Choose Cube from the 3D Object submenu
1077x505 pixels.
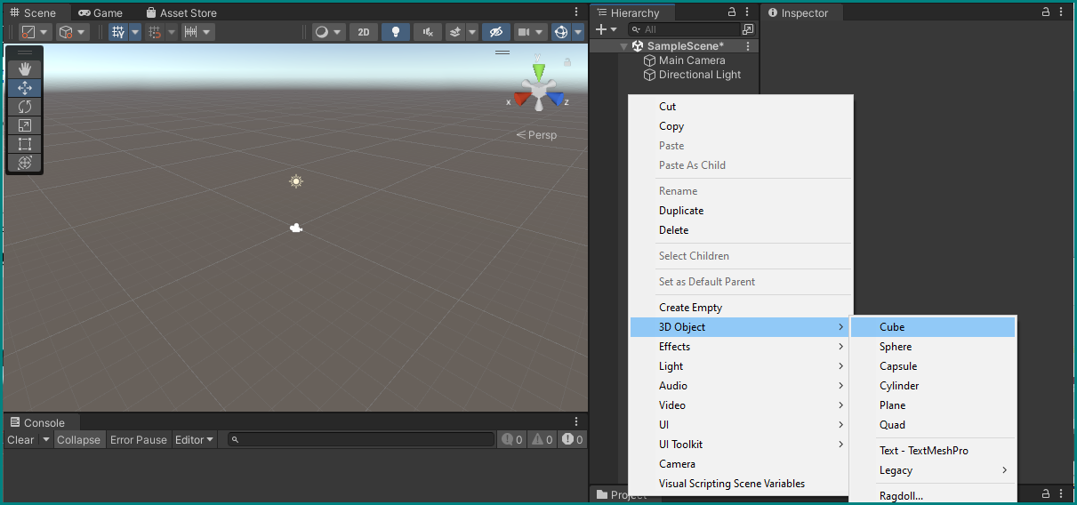[x=892, y=327]
